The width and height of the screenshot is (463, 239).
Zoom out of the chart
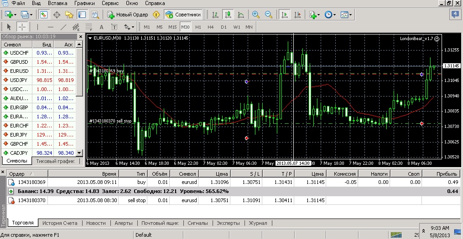coord(269,15)
